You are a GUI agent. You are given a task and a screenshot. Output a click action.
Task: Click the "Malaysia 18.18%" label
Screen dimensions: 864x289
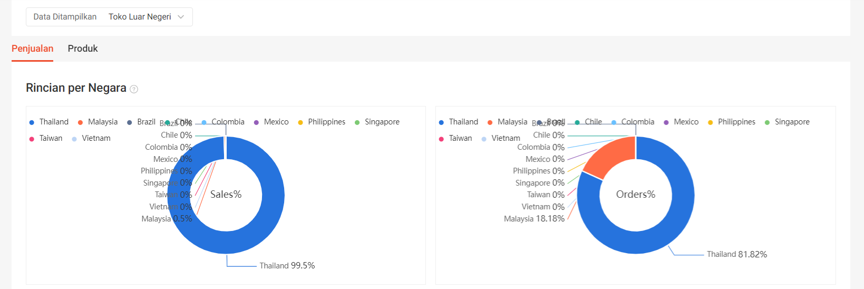[x=534, y=218]
